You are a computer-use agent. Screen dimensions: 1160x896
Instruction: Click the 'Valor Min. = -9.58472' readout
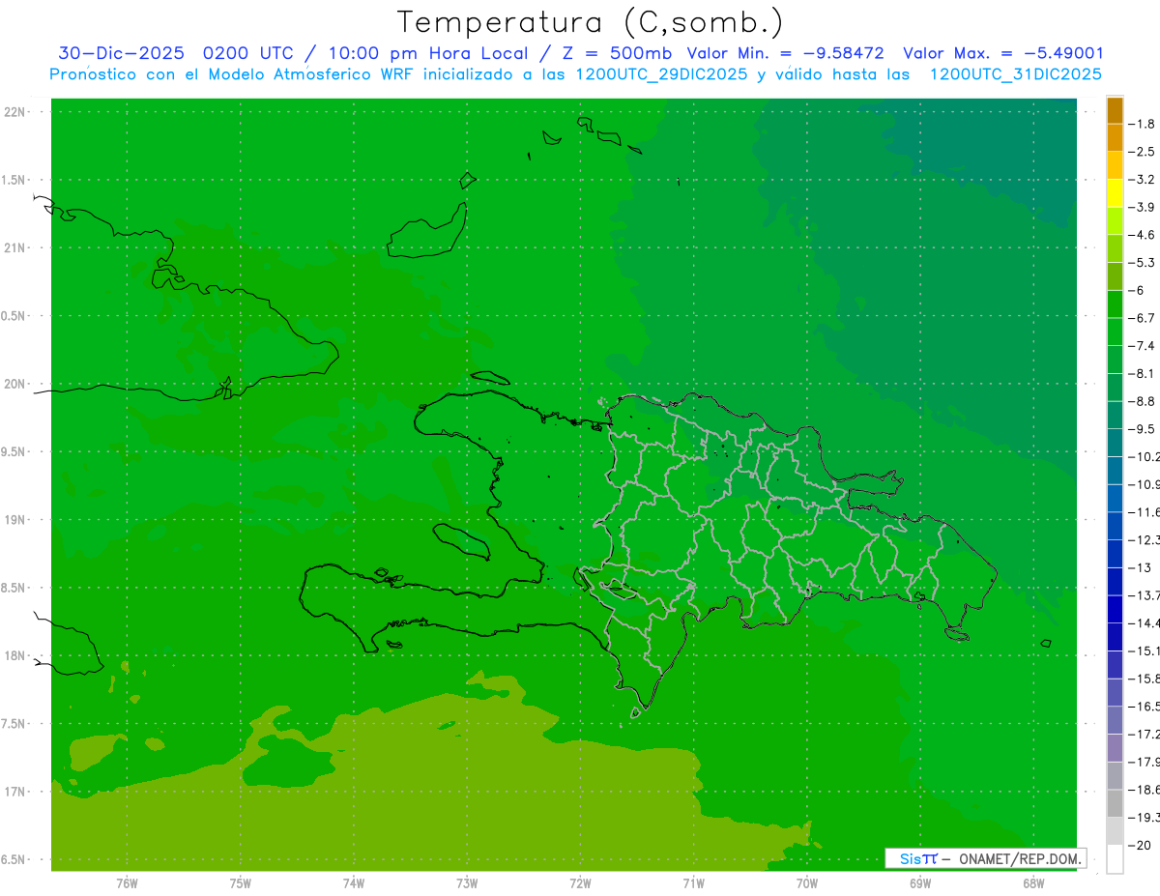785,53
